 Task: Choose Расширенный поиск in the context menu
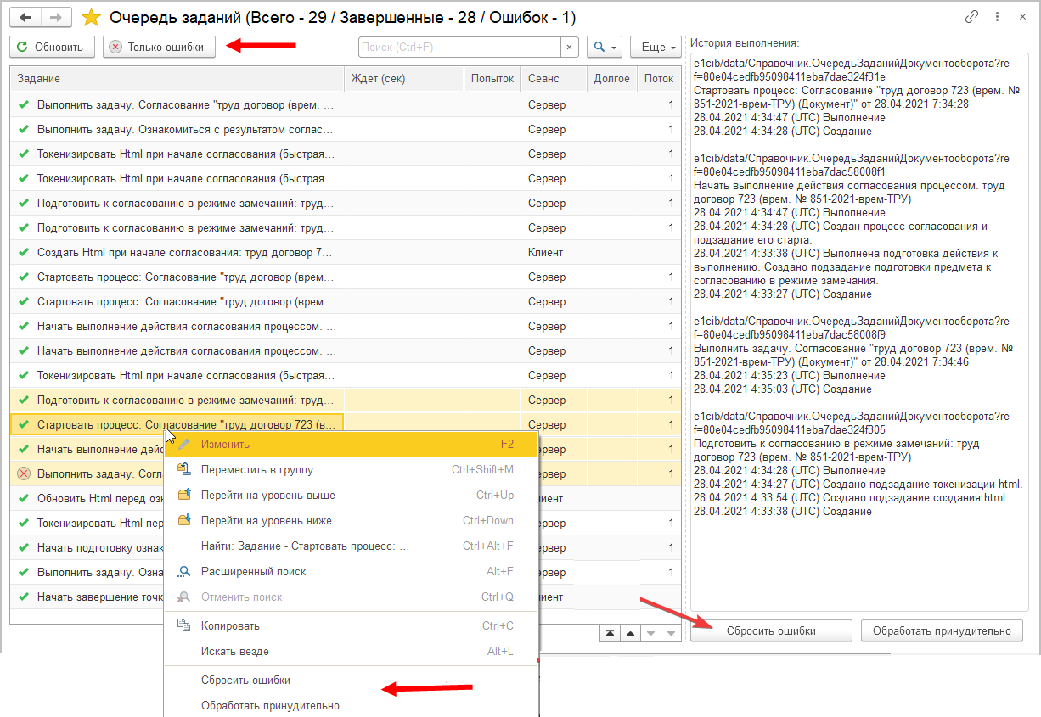[x=352, y=571]
